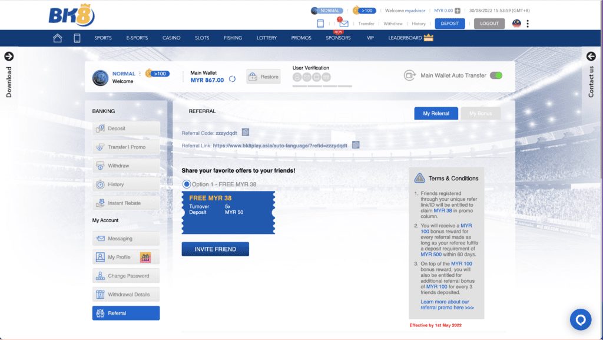Viewport: 603px width, 340px height.
Task: Click the plus icon beside MYR 0.00
Action: click(x=458, y=11)
